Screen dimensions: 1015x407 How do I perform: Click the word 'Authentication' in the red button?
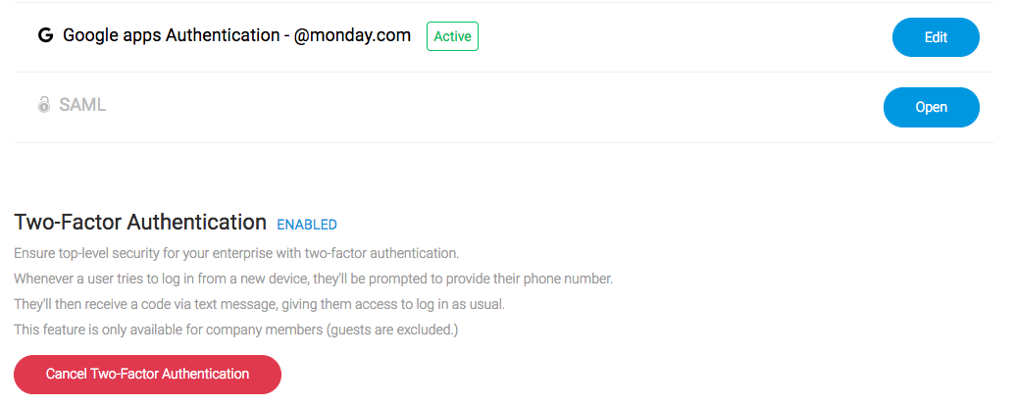point(205,374)
